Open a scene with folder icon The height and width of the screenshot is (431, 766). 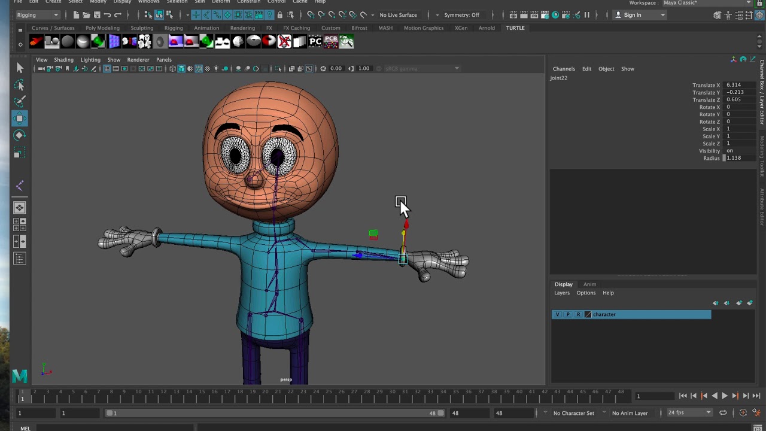tap(86, 15)
